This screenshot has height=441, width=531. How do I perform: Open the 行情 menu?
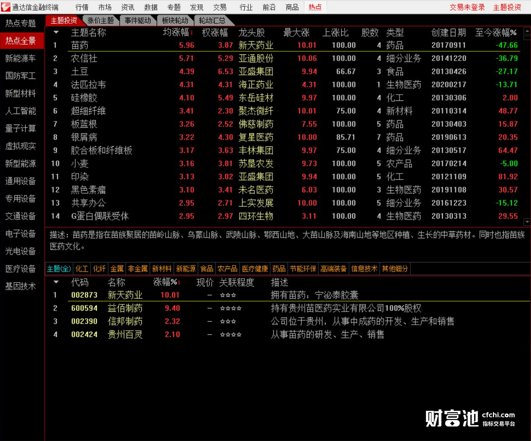pyautogui.click(x=82, y=7)
